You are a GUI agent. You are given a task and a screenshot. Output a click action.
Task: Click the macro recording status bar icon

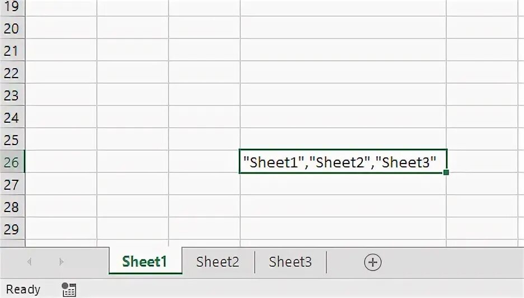(69, 290)
